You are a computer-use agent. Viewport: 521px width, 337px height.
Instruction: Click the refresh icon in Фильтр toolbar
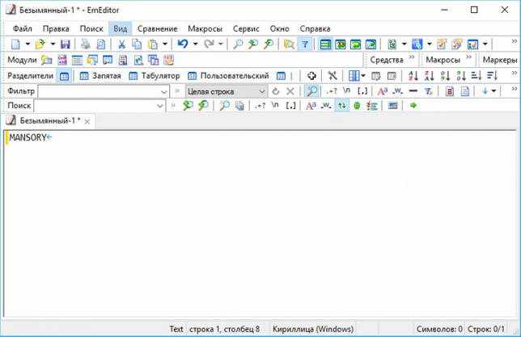point(275,91)
